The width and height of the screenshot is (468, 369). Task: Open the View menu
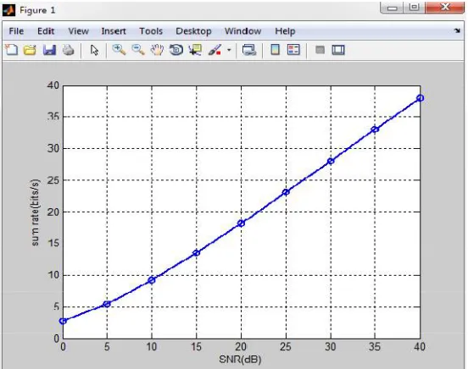[x=79, y=31]
